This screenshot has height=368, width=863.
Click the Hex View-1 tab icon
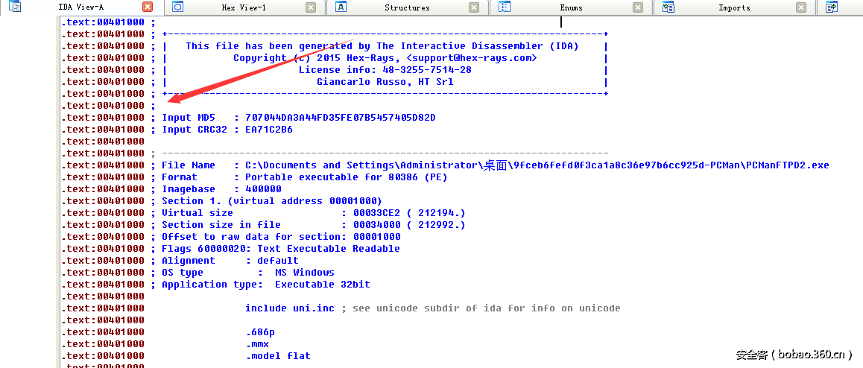pos(178,7)
